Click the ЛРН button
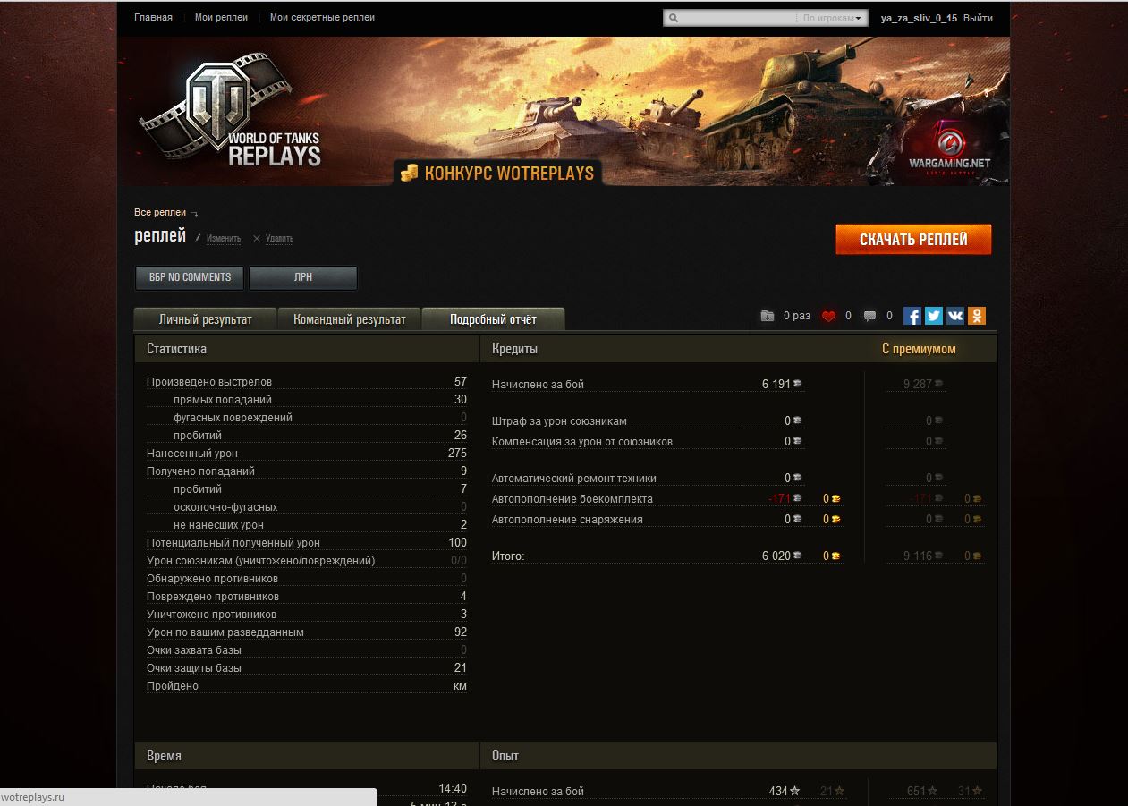 [303, 277]
